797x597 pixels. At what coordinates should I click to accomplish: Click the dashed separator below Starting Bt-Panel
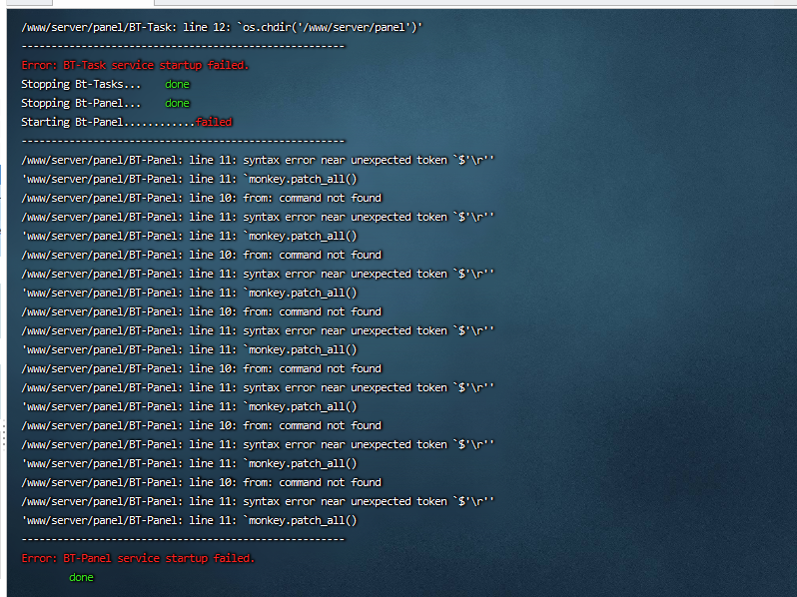tap(183, 141)
